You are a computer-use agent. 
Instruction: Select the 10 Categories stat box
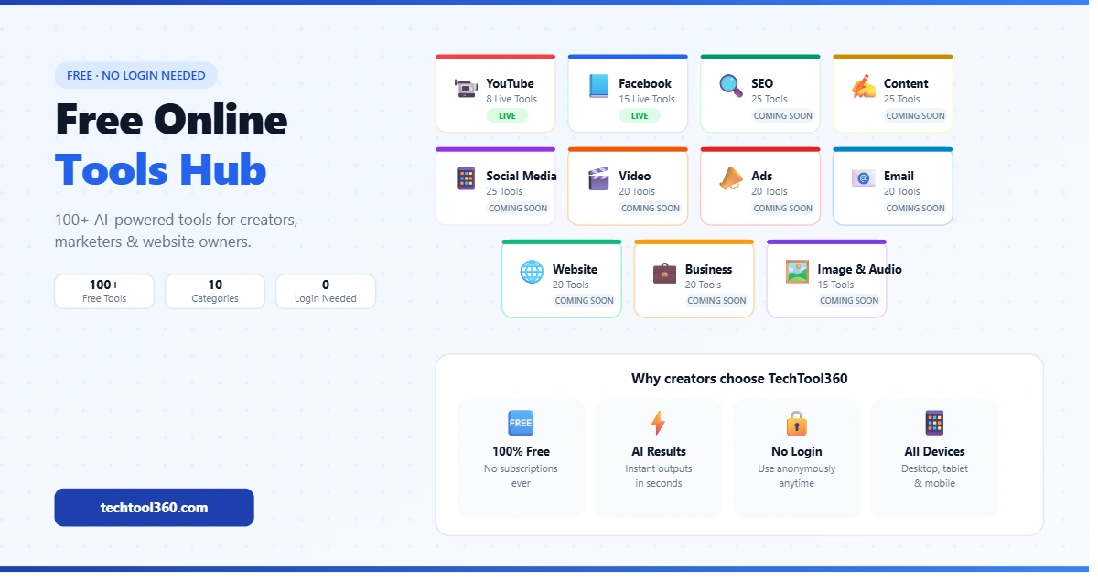(x=215, y=291)
